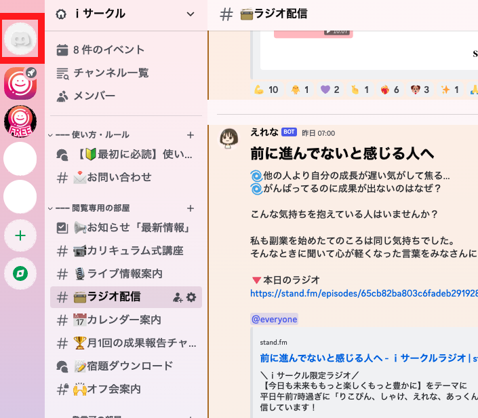Click the hash icon in channel header
The image size is (478, 418).
[x=226, y=14]
